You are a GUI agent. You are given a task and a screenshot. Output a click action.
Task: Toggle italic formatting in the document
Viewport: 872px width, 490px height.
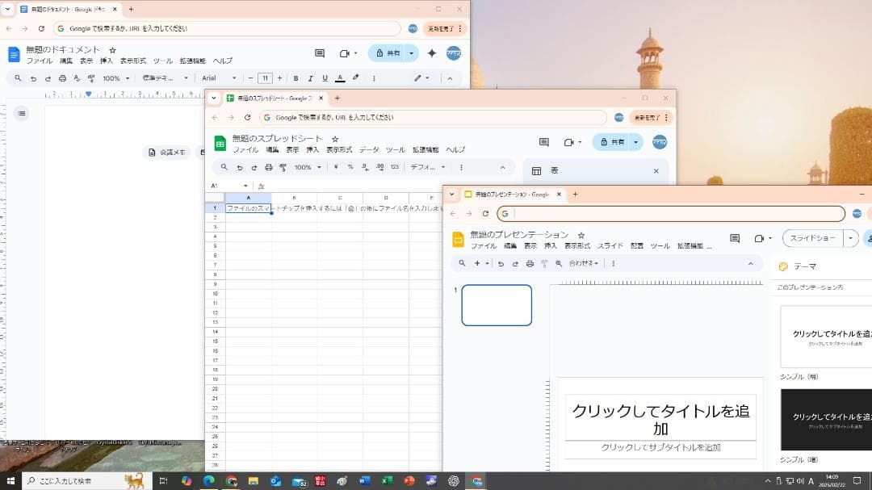(x=310, y=78)
